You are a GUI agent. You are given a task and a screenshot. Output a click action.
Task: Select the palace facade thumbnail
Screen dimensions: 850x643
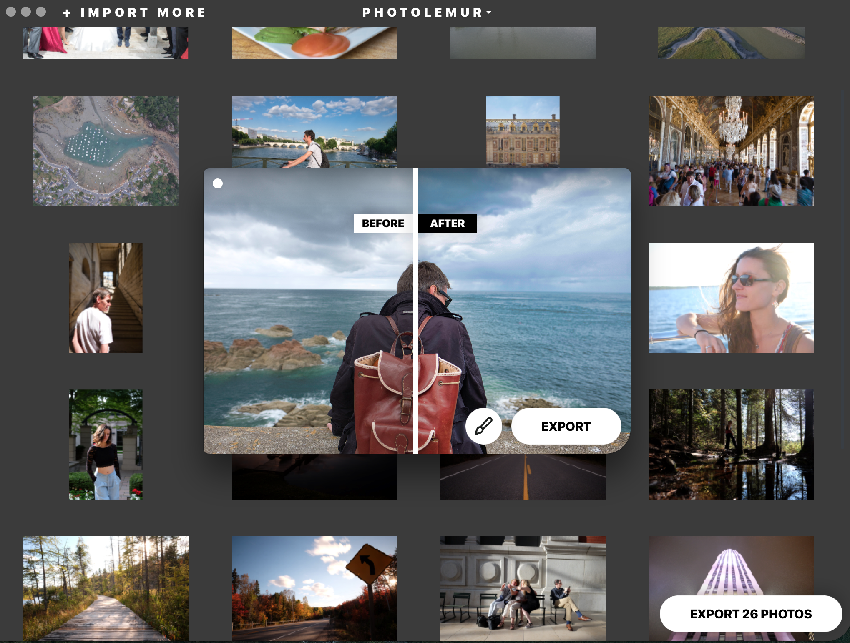(x=523, y=132)
